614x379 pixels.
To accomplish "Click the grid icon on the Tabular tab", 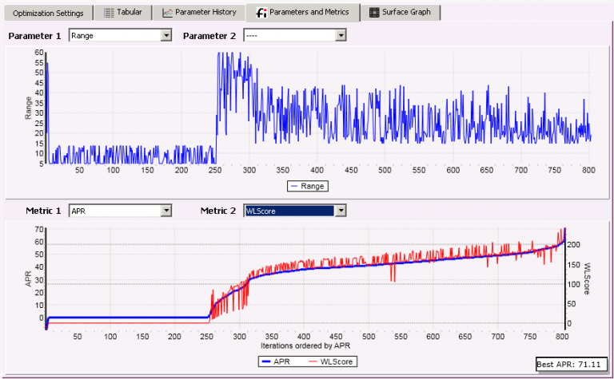I will (x=109, y=13).
